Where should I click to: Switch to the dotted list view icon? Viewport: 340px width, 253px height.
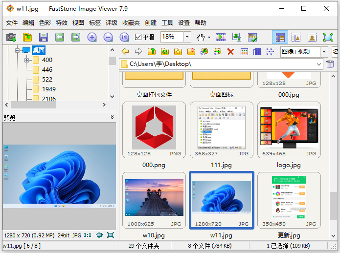point(270,51)
